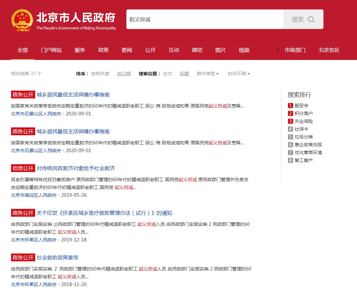Click 政务公开 tag beside 社会救助政策宣传
This screenshot has width=357, height=290.
(x=23, y=258)
